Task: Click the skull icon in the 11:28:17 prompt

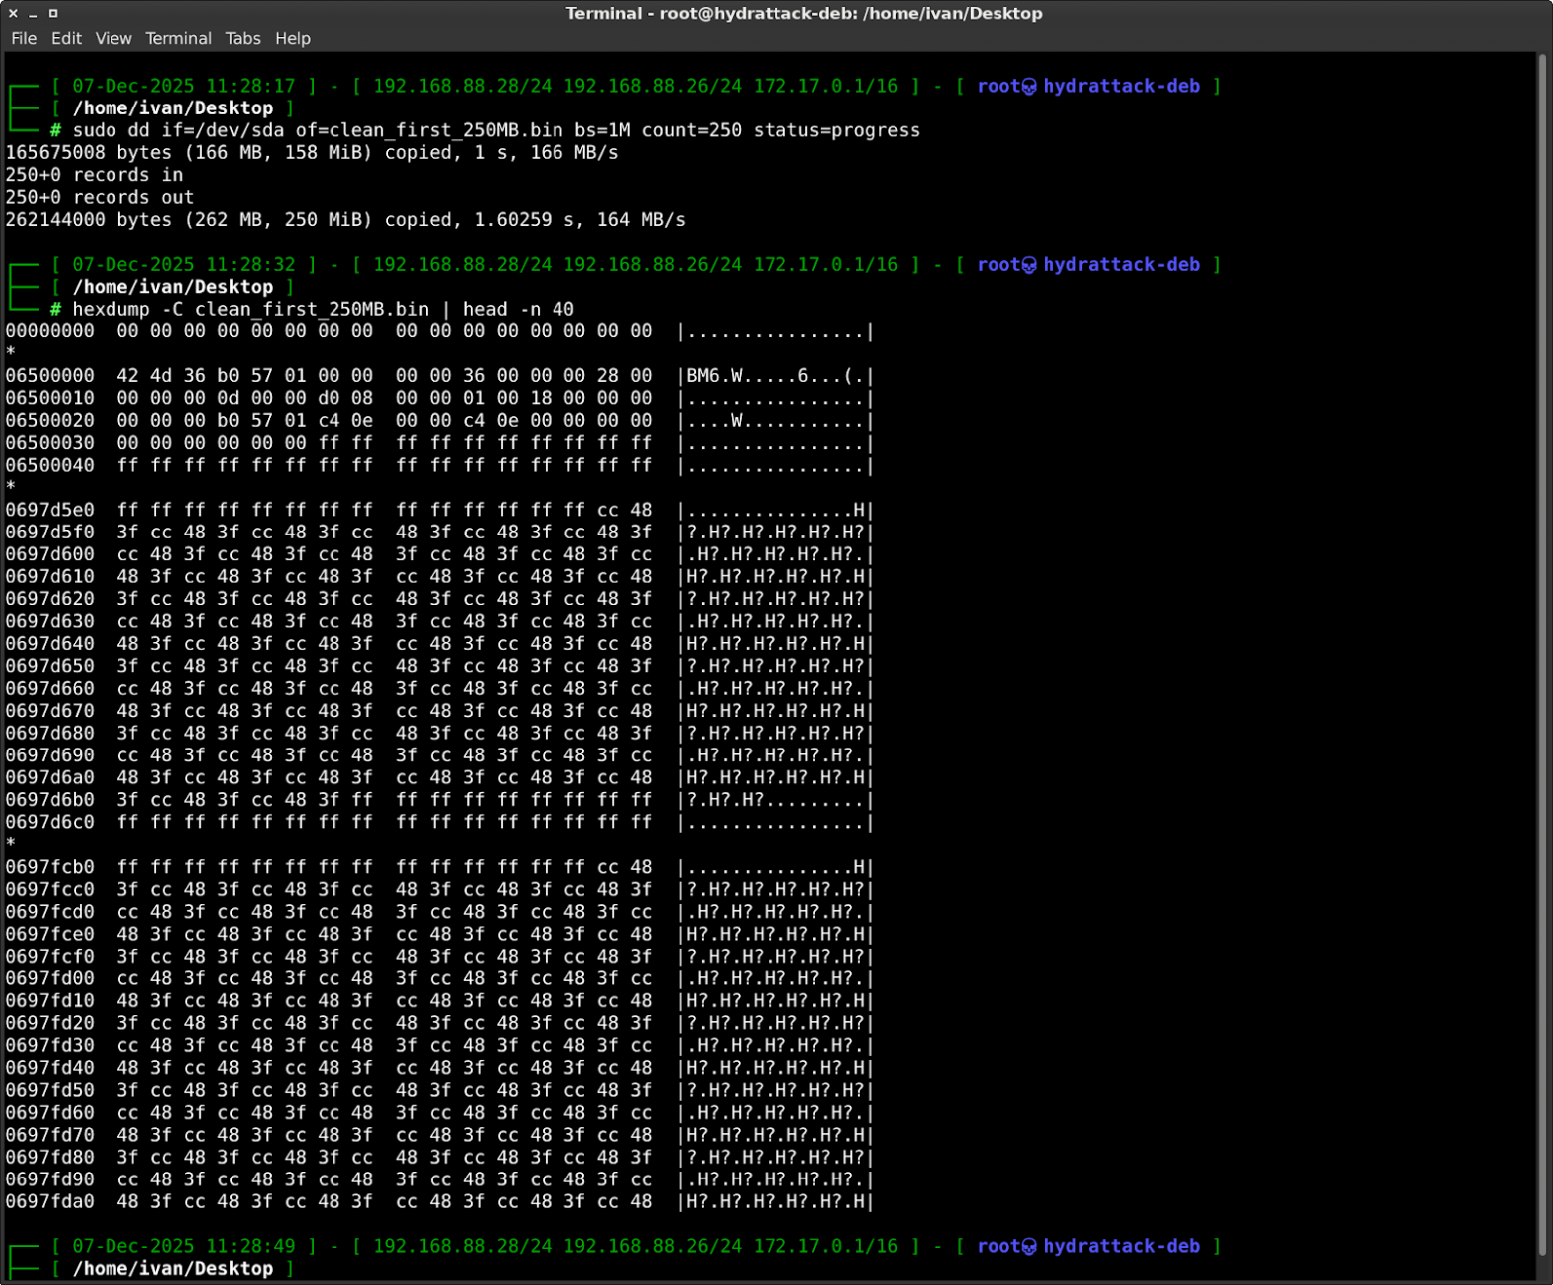Action: click(x=1030, y=87)
